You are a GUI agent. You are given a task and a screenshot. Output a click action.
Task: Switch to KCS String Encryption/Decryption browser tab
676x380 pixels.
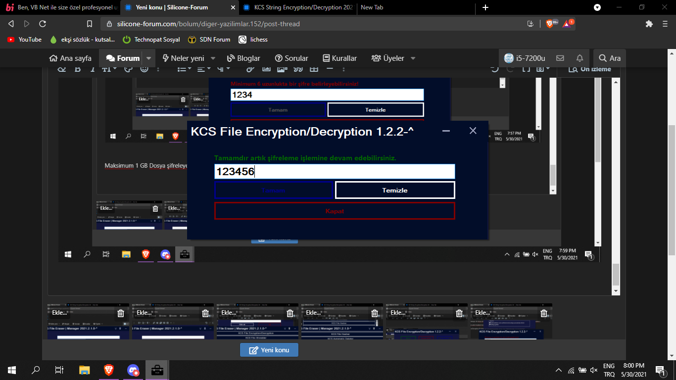pyautogui.click(x=298, y=7)
